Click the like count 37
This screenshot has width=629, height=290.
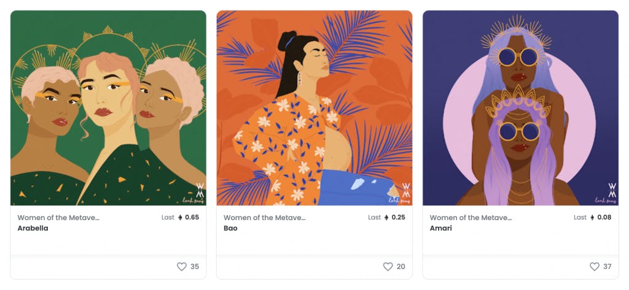click(607, 267)
